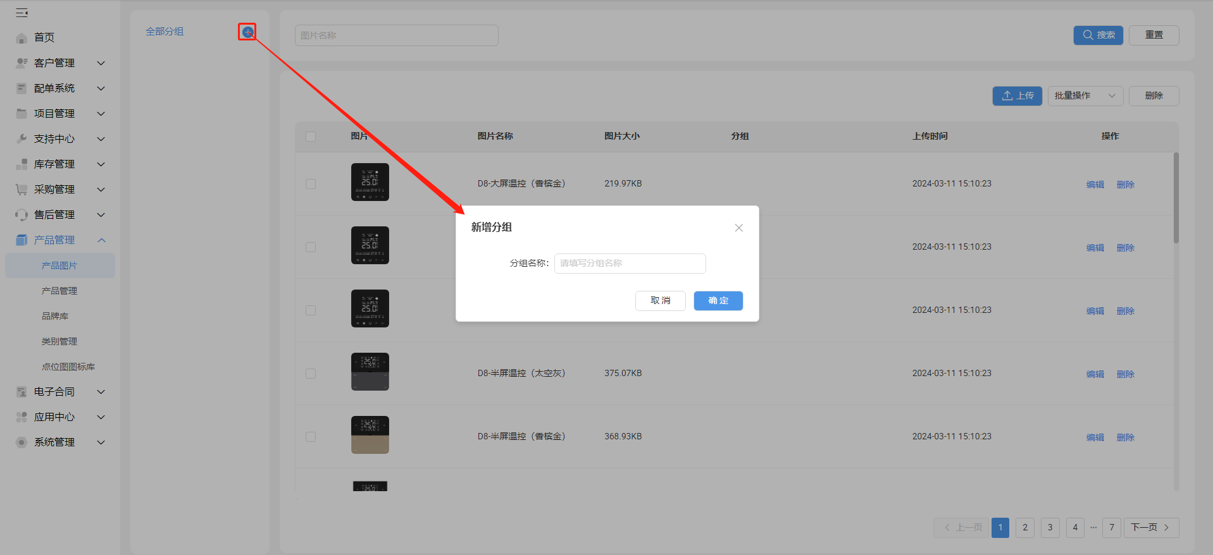
Task: Click the 电子合同 document icon
Action: (x=22, y=392)
